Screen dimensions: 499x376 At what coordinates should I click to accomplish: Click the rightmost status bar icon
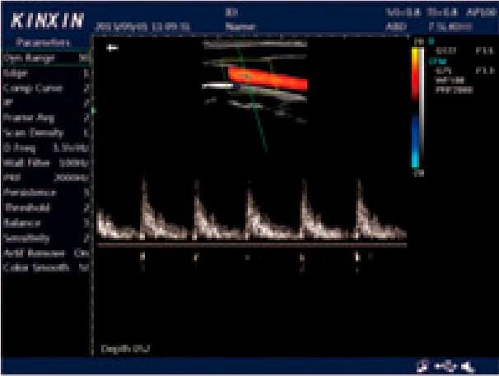coord(465,366)
